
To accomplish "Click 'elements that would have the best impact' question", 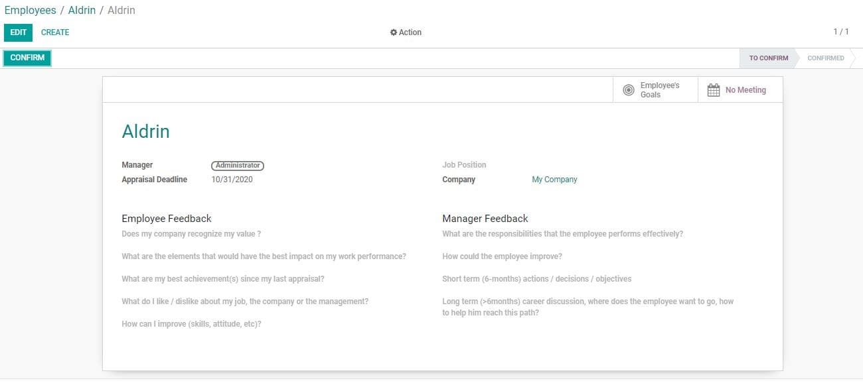I will tap(264, 256).
